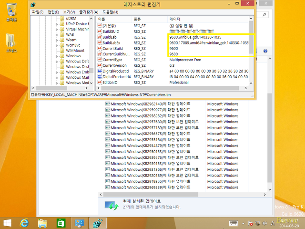
Task: Open Windows Store from taskbar
Action: [61, 223]
